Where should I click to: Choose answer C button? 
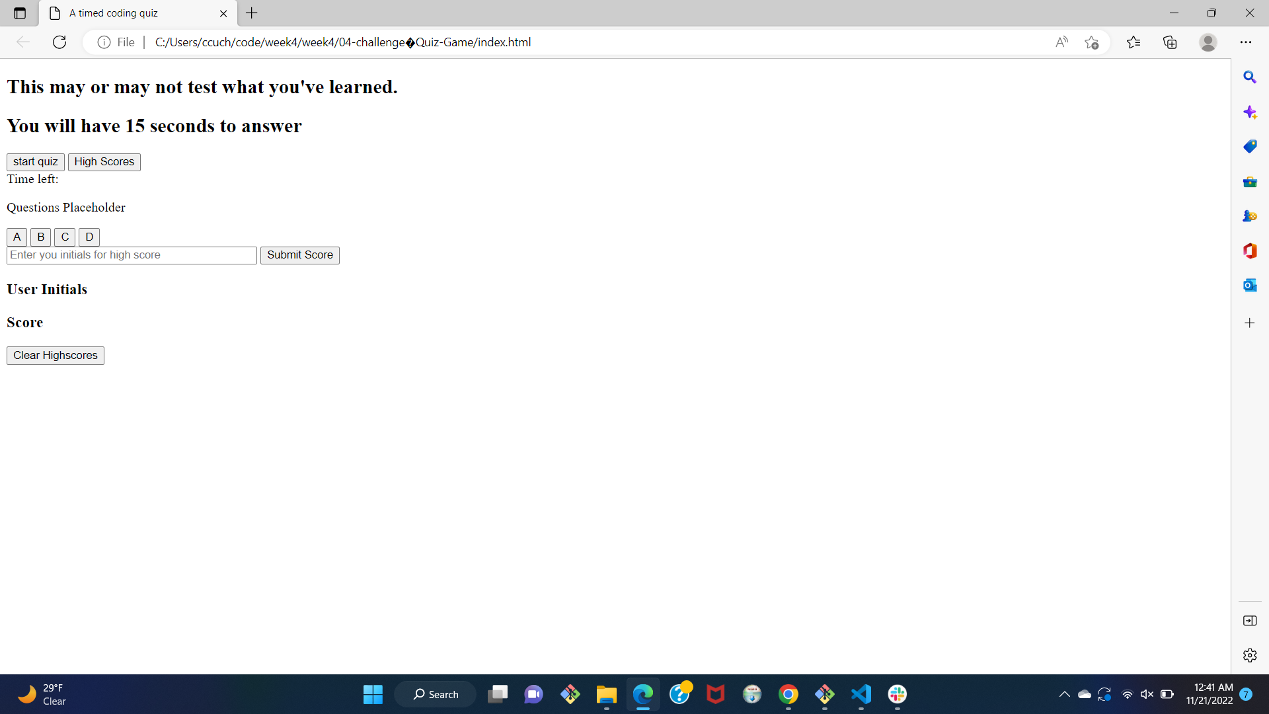tap(65, 237)
